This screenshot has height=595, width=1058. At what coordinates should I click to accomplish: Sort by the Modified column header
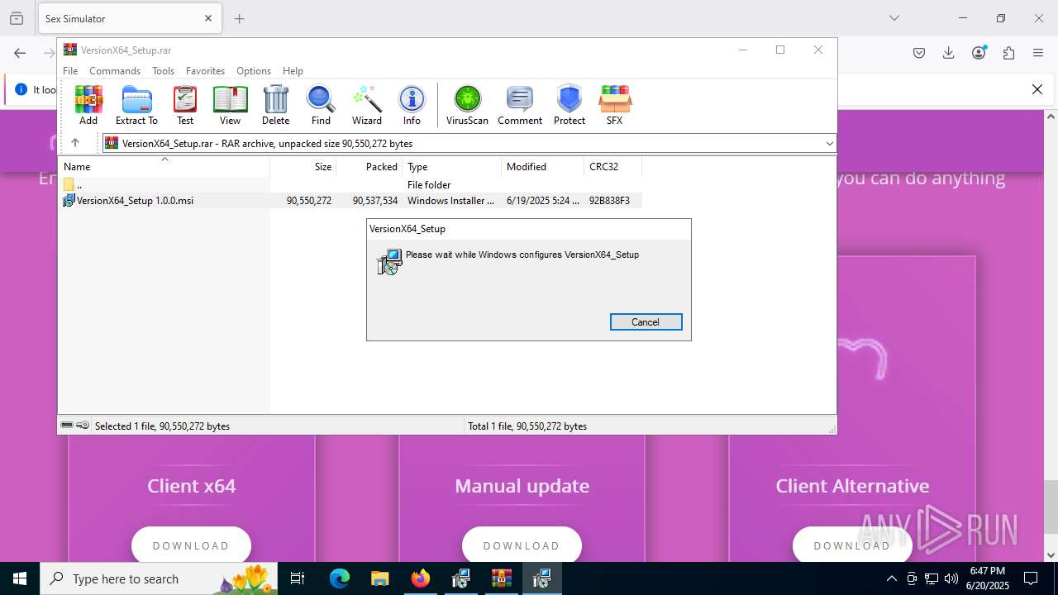542,167
